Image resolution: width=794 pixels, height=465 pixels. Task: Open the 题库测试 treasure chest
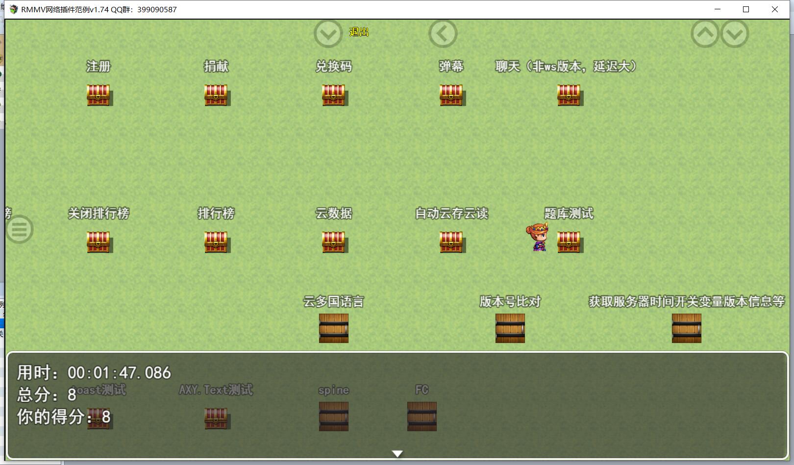coord(569,242)
